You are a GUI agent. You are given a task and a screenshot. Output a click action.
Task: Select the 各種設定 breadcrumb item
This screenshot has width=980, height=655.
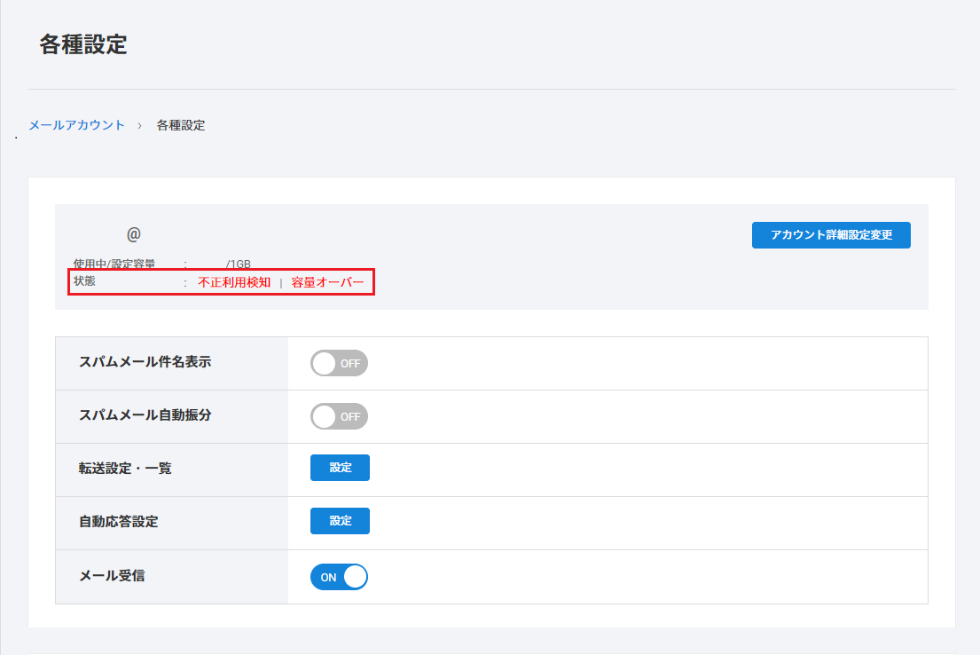181,125
